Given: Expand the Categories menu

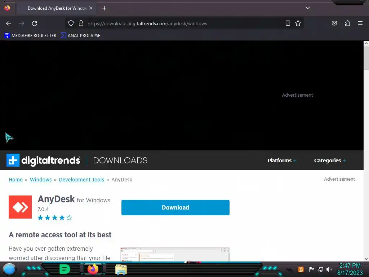Looking at the screenshot, I should pyautogui.click(x=330, y=161).
